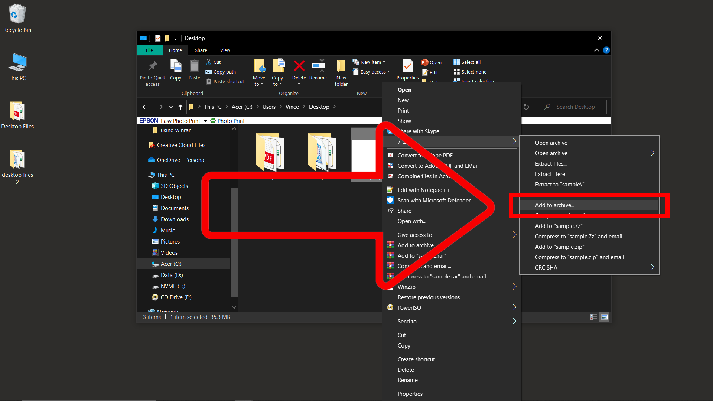713x401 pixels.
Task: Open the Recycle Bin desktop icon
Action: 17,13
